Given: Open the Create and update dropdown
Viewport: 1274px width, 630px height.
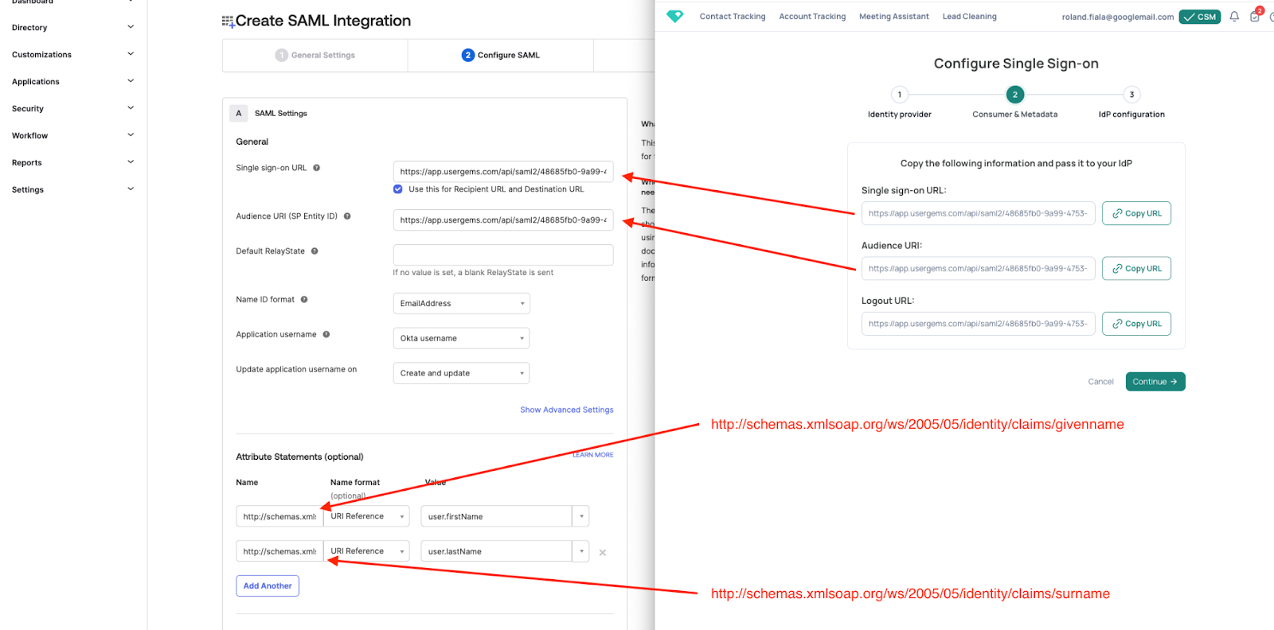Looking at the screenshot, I should click(x=461, y=373).
